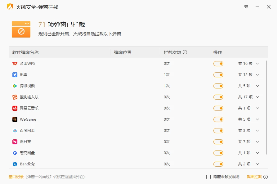Open the feedback menu in the title bar
This screenshot has height=184, width=277.
pyautogui.click(x=246, y=7)
